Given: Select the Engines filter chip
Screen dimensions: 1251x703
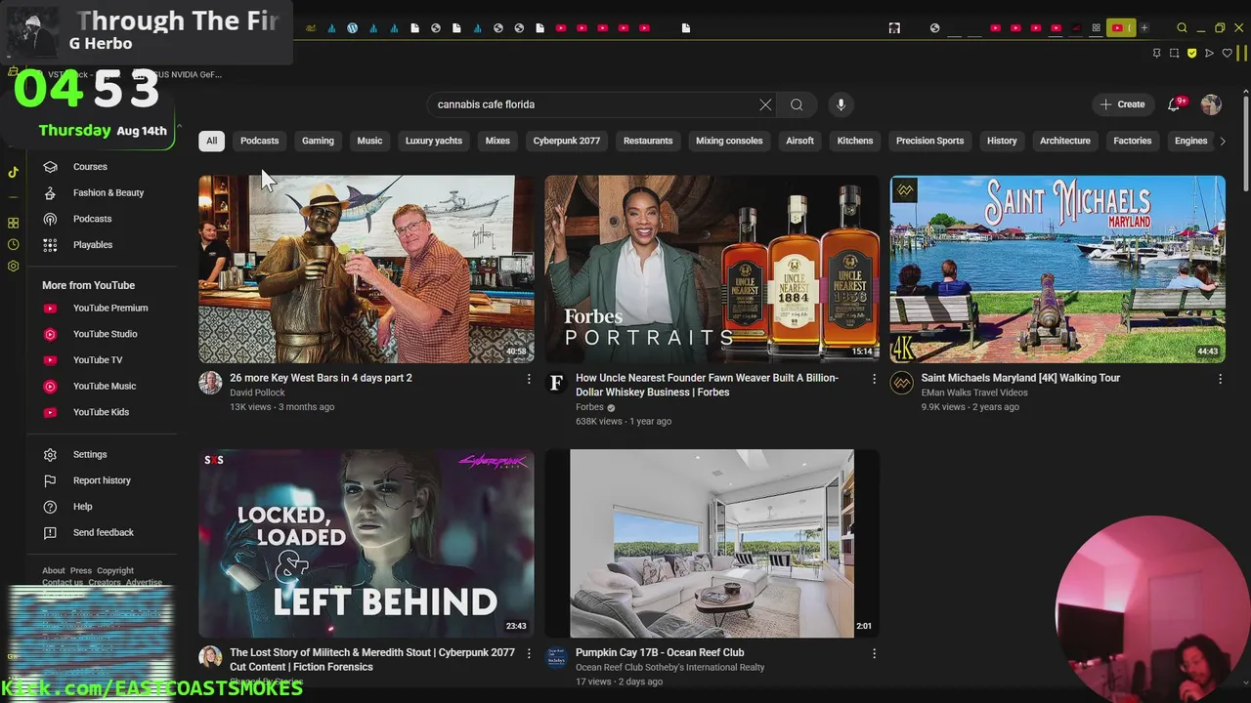Looking at the screenshot, I should (x=1190, y=141).
